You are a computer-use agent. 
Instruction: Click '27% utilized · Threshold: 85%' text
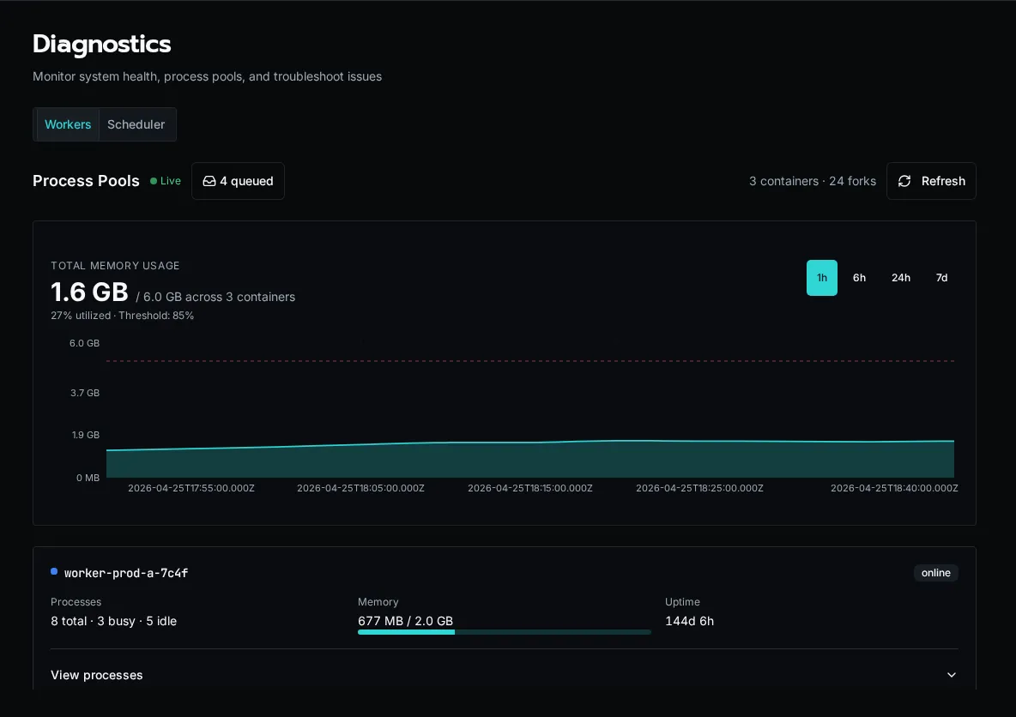click(x=123, y=316)
